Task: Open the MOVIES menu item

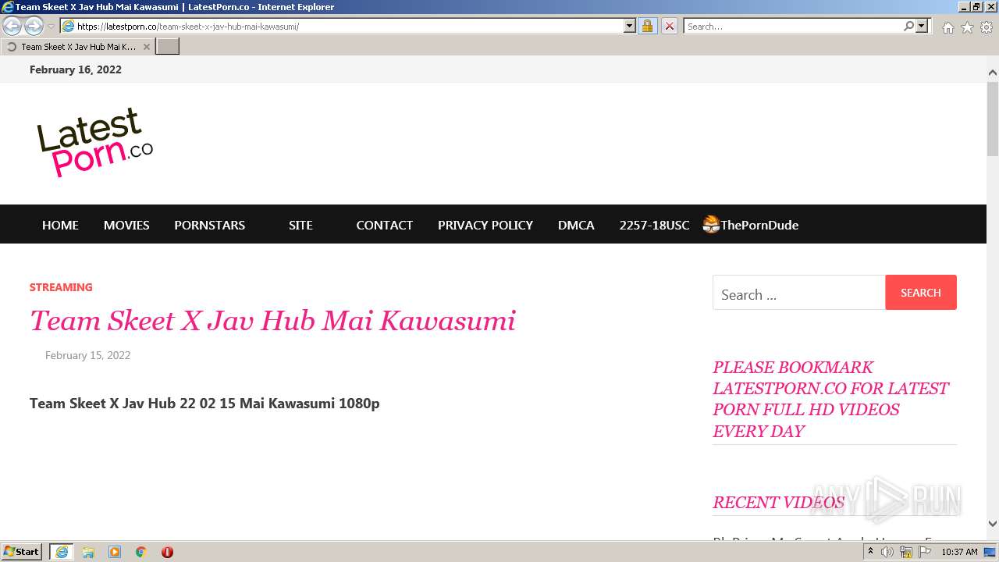Action: click(x=126, y=225)
